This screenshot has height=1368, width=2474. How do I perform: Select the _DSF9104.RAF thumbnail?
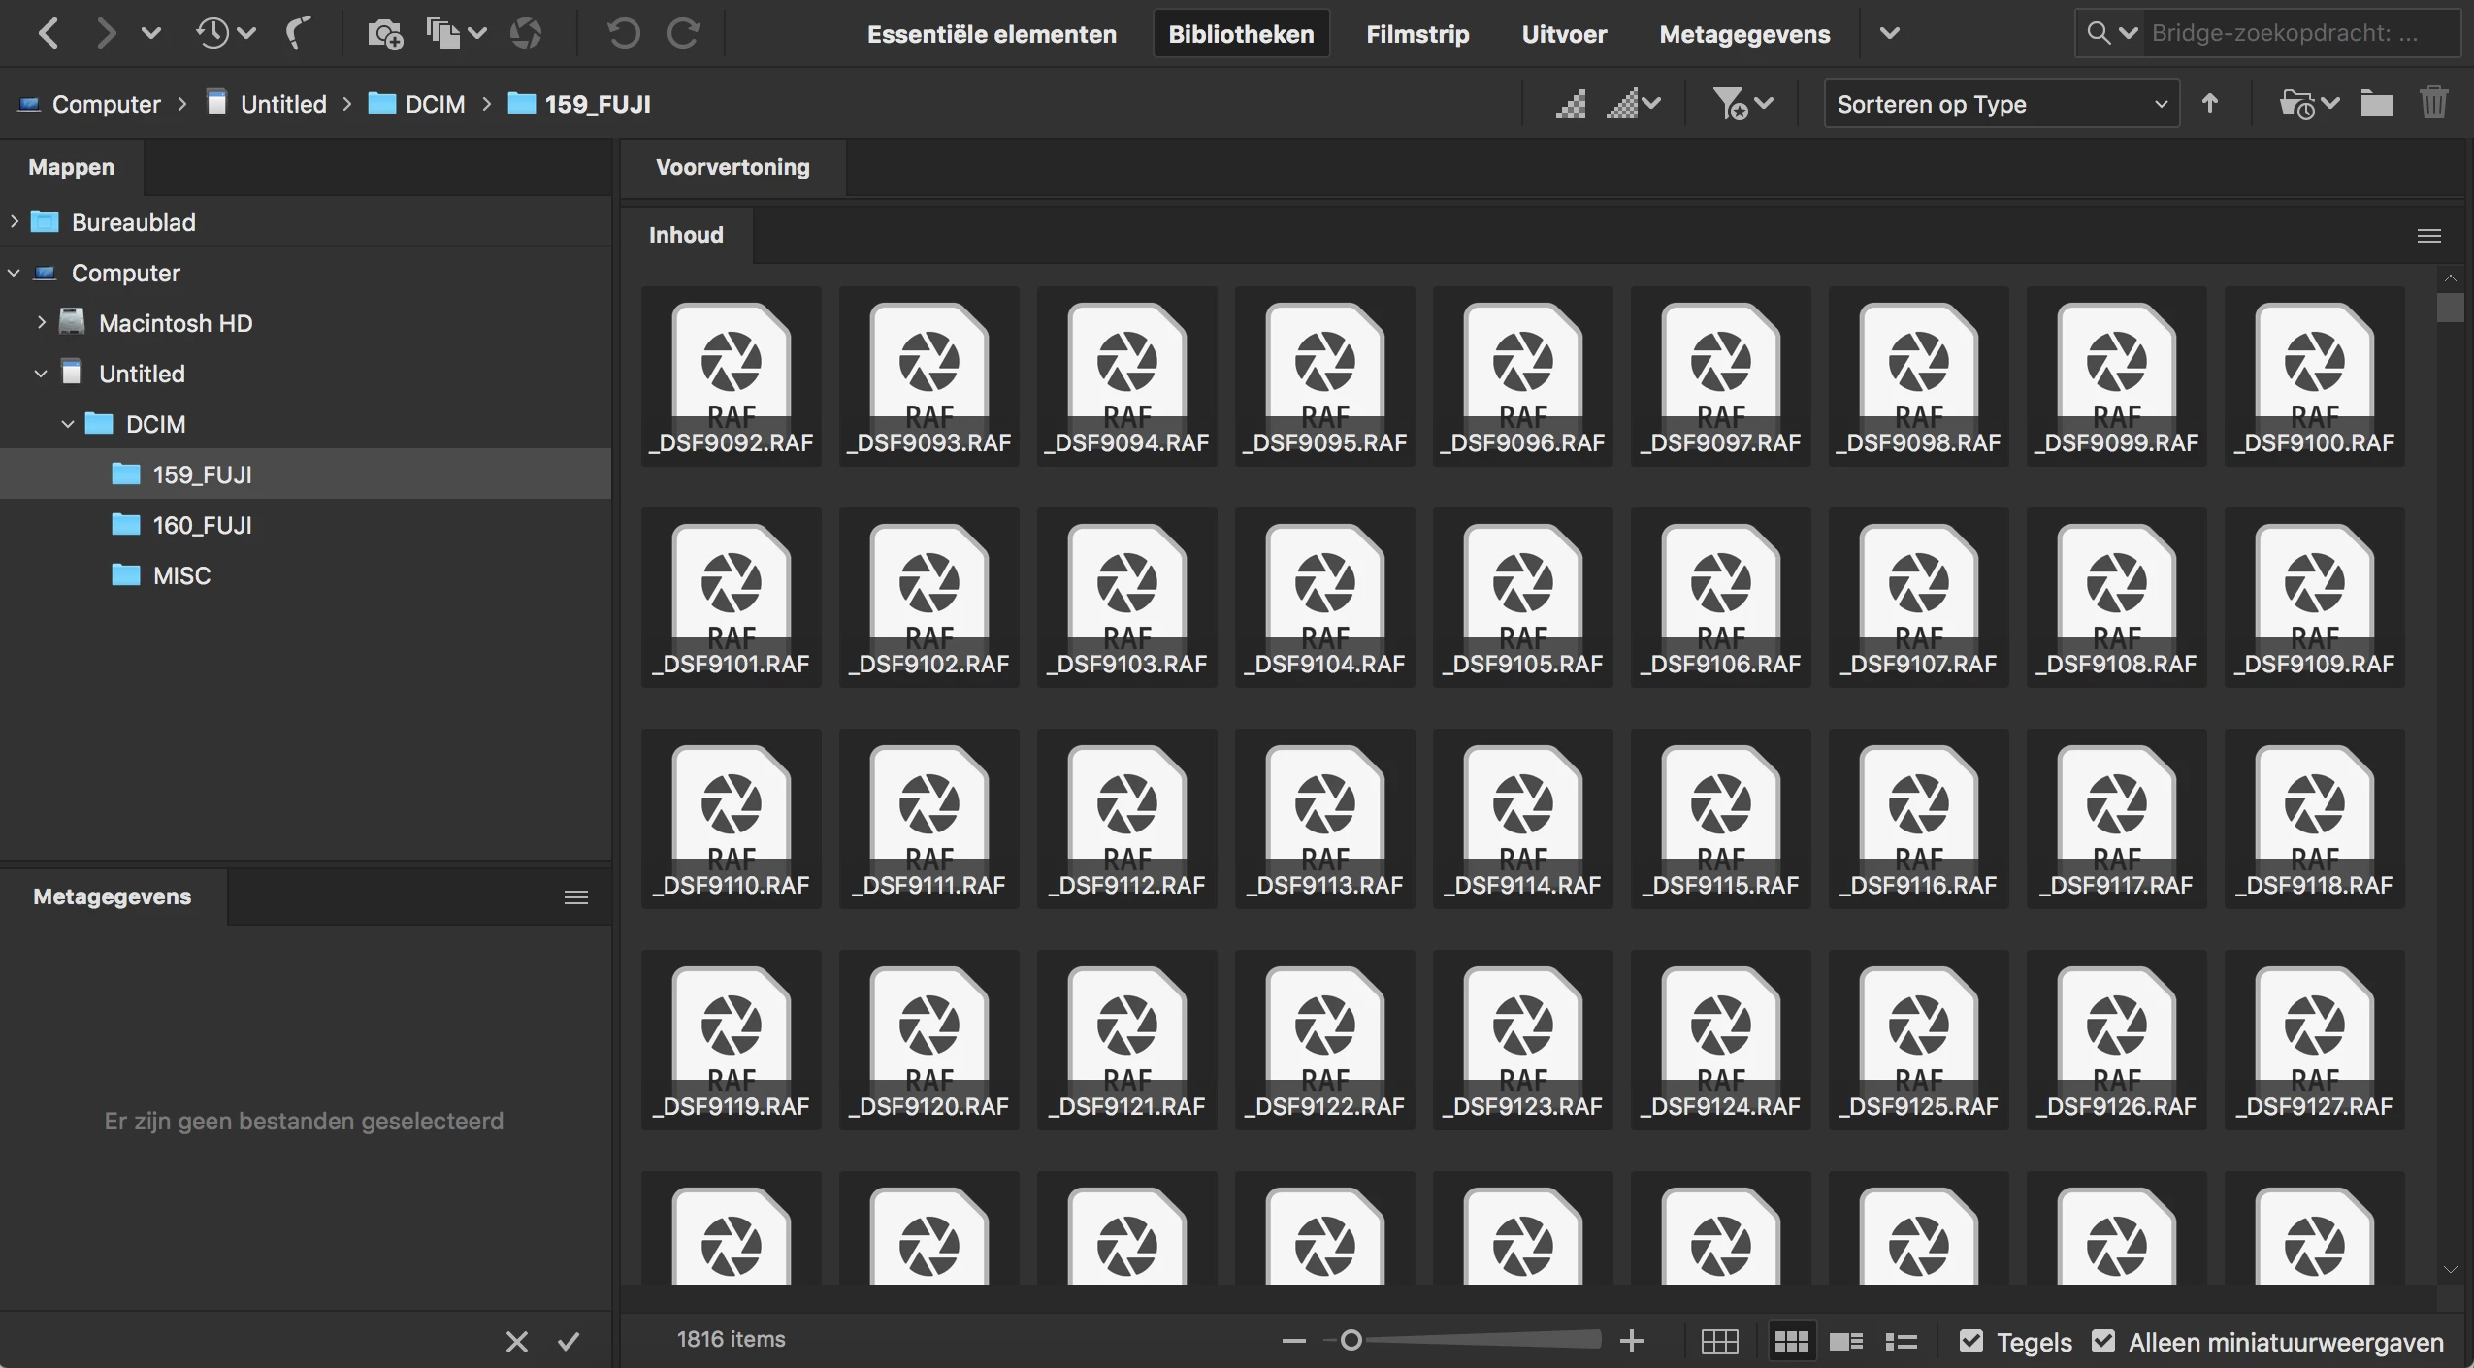tap(1324, 597)
